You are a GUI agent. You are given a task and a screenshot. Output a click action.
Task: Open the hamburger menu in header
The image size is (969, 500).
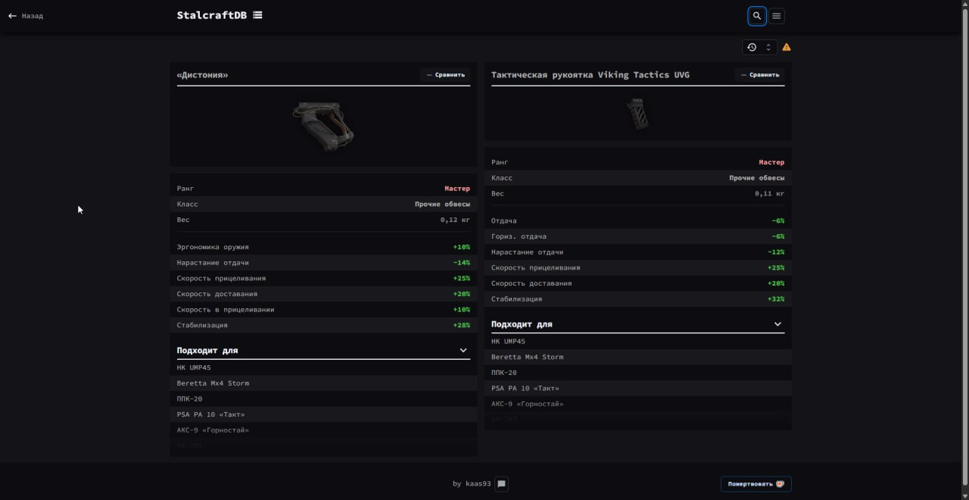click(776, 16)
